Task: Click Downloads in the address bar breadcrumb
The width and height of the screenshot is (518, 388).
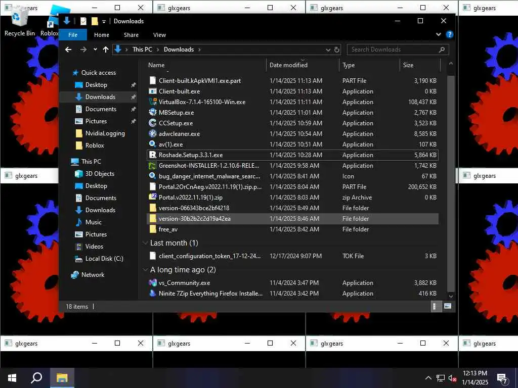Action: point(179,50)
